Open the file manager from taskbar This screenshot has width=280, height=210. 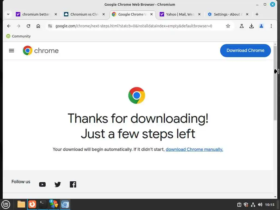21,204
